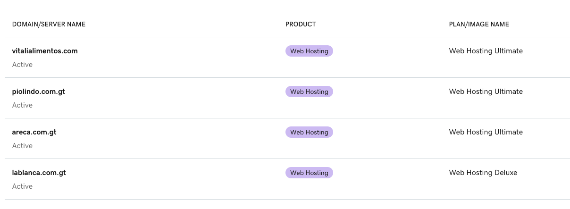
Task: Select the Web Hosting Deluxe plan text
Action: pos(483,173)
